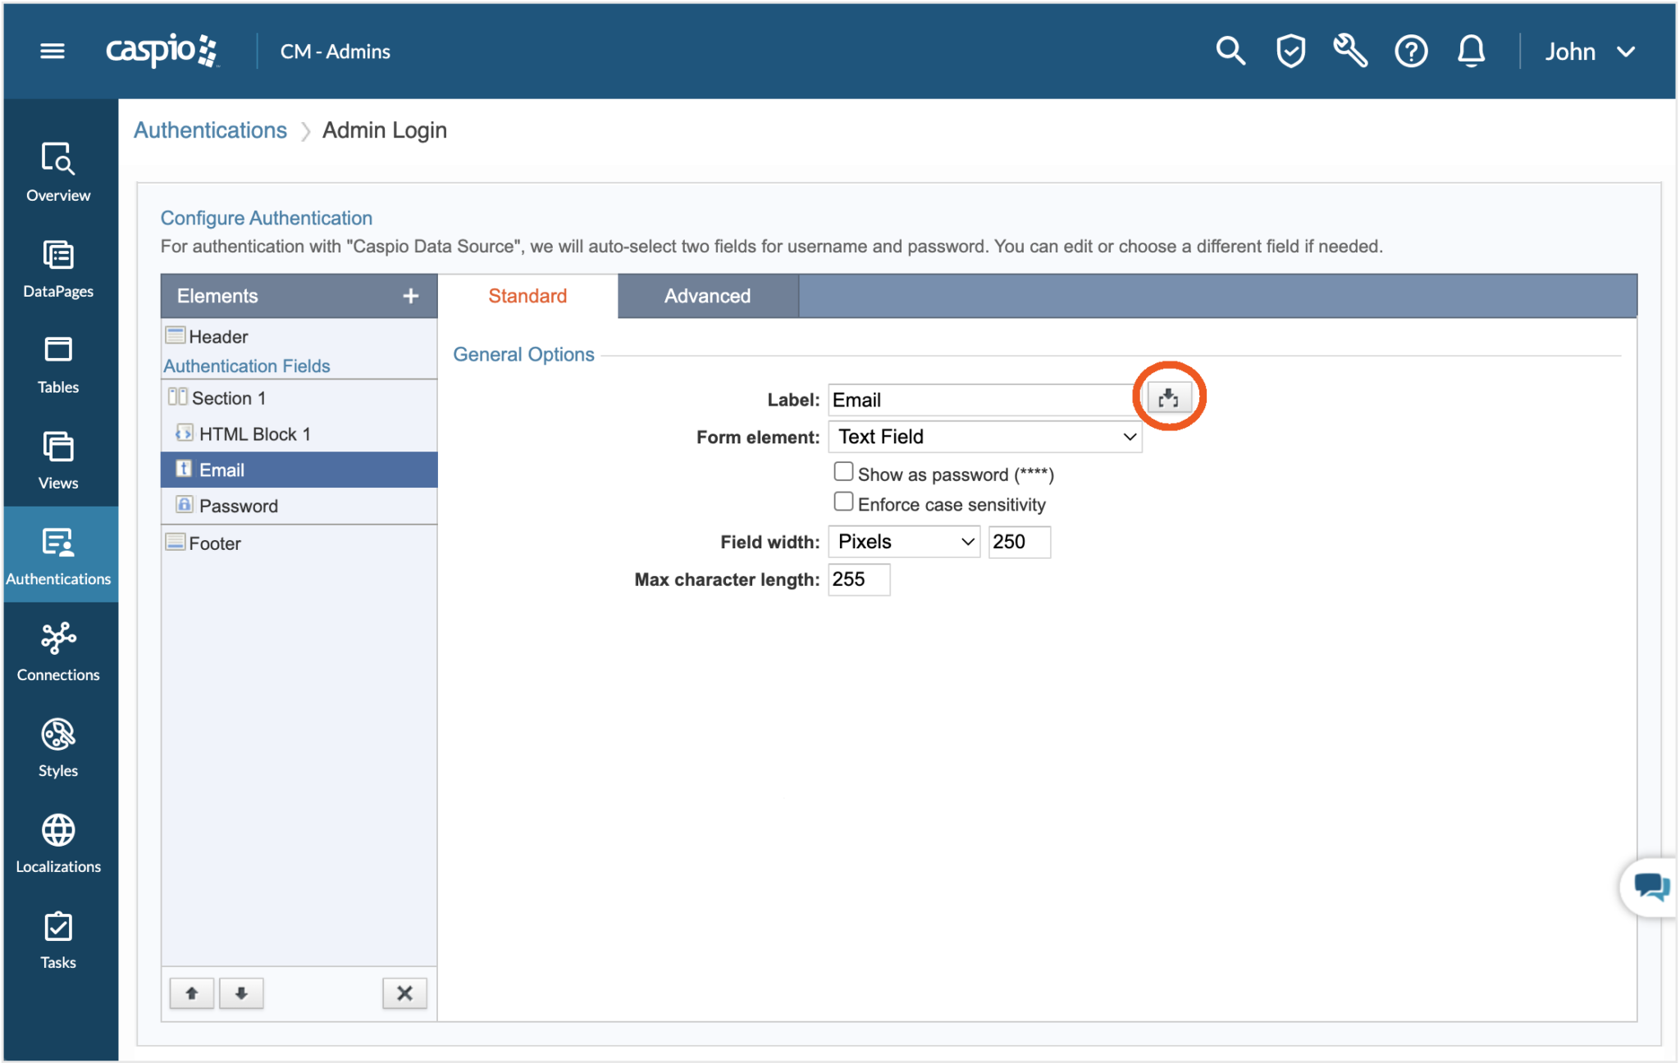This screenshot has width=1680, height=1063.
Task: Open the help question mark icon
Action: pyautogui.click(x=1411, y=52)
